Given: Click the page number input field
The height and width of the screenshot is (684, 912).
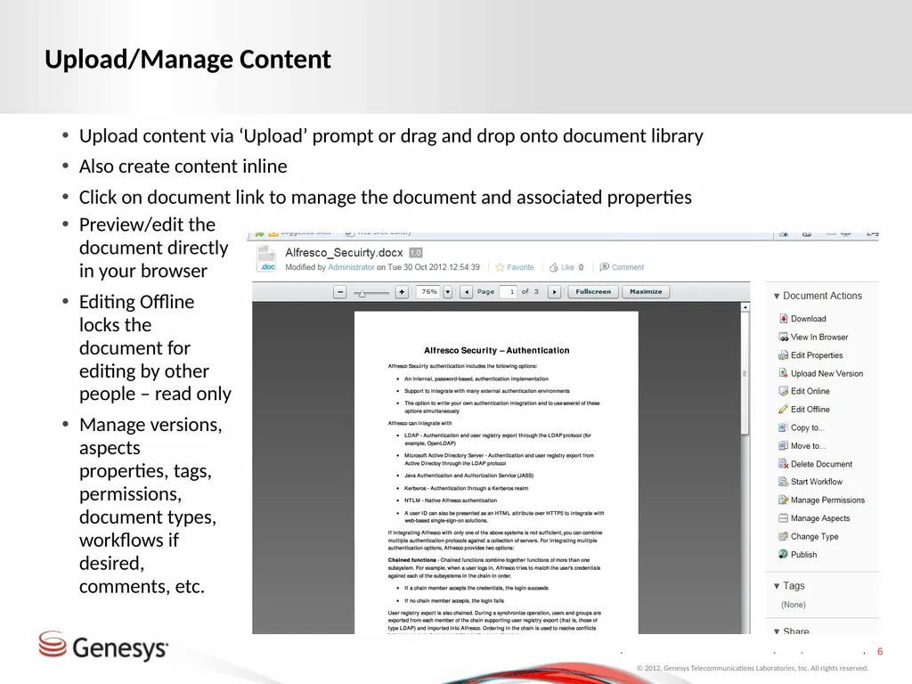Looking at the screenshot, I should click(508, 292).
